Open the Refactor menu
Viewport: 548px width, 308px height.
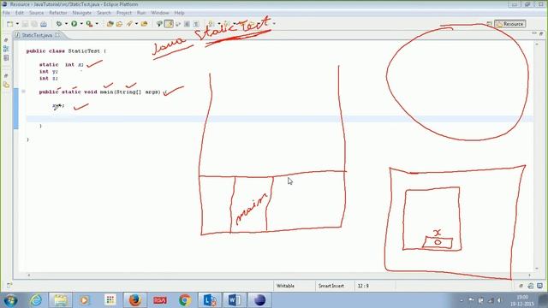coord(58,13)
